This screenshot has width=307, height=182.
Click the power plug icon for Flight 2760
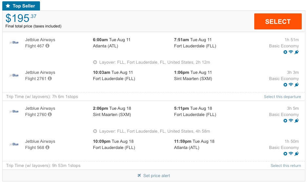pyautogui.click(x=297, y=121)
